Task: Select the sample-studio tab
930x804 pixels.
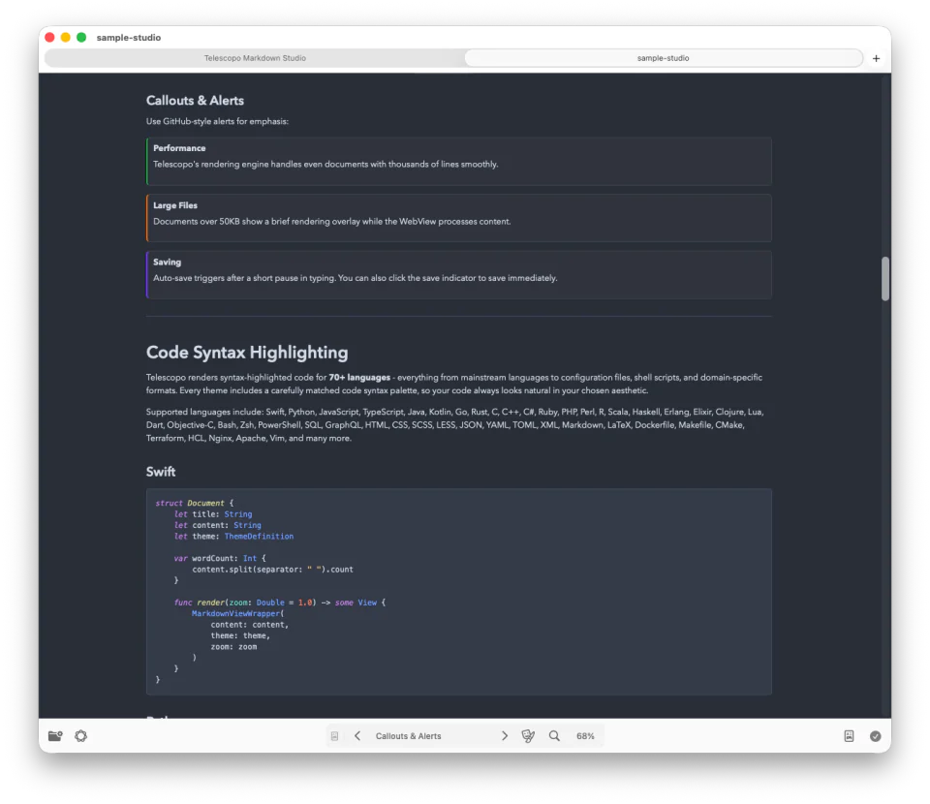Action: tap(663, 58)
